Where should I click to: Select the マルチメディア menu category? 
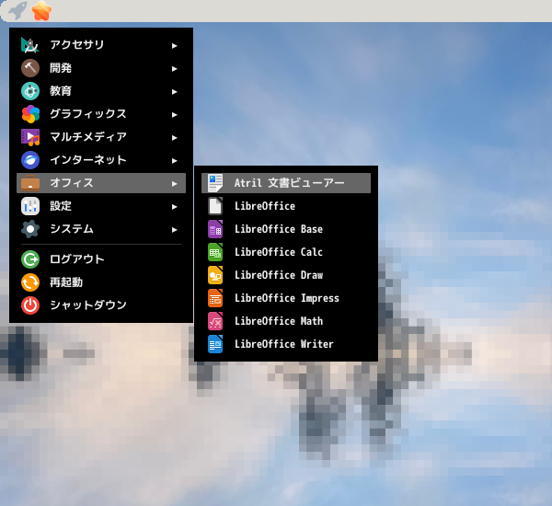point(101,137)
